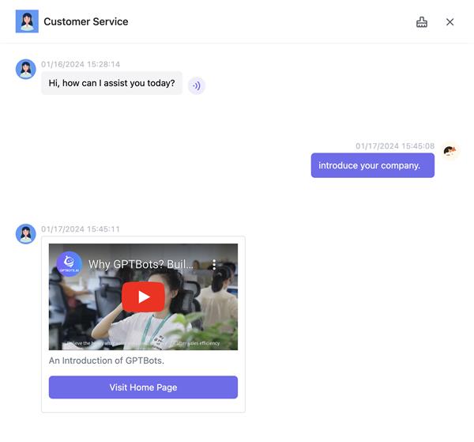Viewport: 474px width, 442px height.
Task: Click the user avatar beside sent message
Action: pos(450,151)
